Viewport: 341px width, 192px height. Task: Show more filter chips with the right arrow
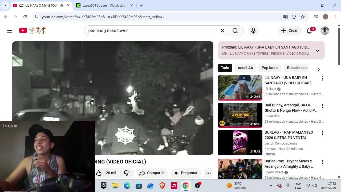318,69
